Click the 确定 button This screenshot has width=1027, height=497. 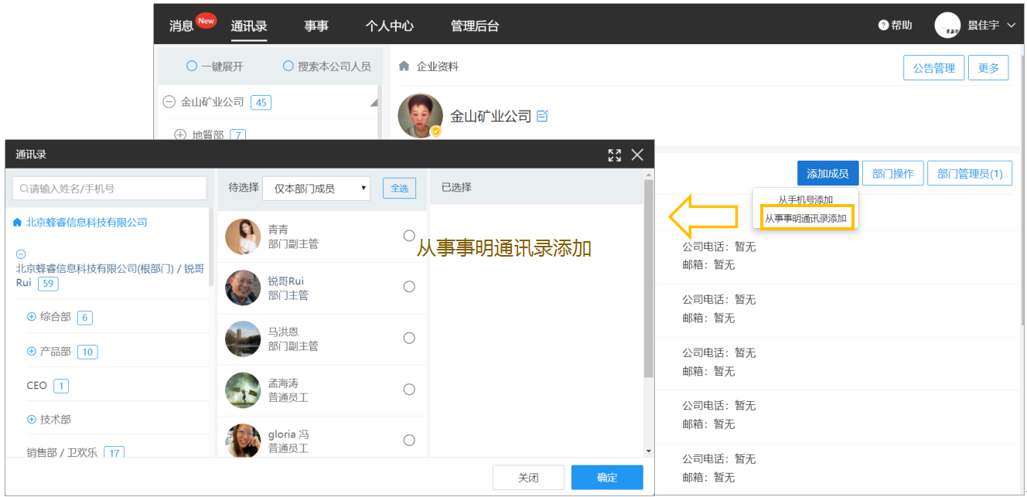607,478
